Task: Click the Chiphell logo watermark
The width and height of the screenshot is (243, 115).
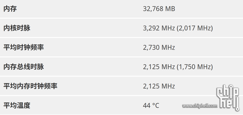Action: pos(228,98)
